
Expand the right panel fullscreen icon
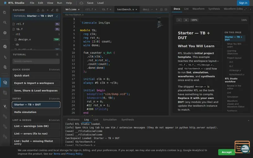pos(245,9)
